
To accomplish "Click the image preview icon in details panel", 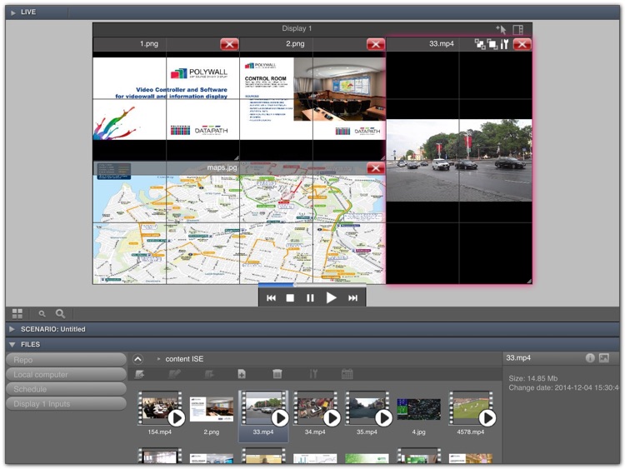I will click(x=604, y=358).
